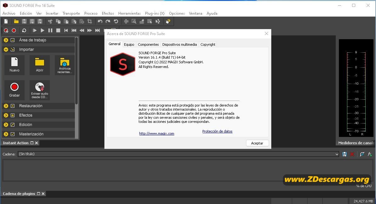
Task: Click Extraer audio desde CD tile
Action: coord(40,90)
